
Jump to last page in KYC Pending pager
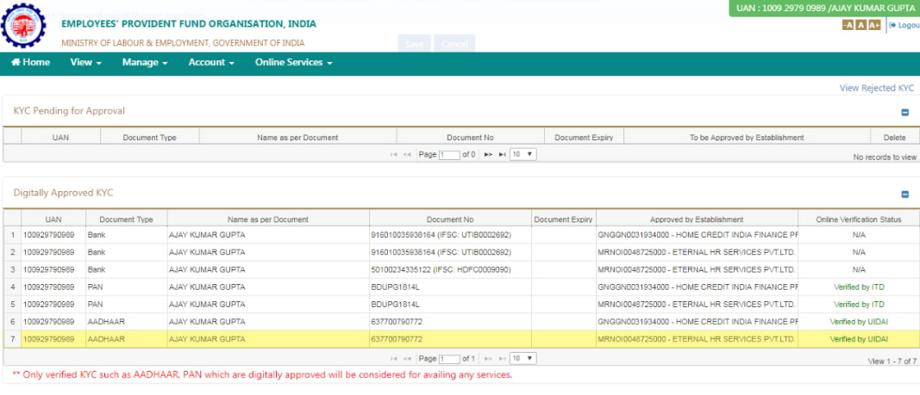[501, 155]
